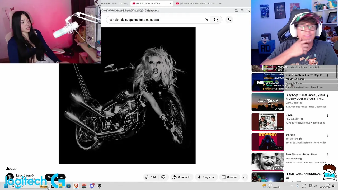Save video with Guardar button
The image size is (338, 190).
click(x=229, y=177)
